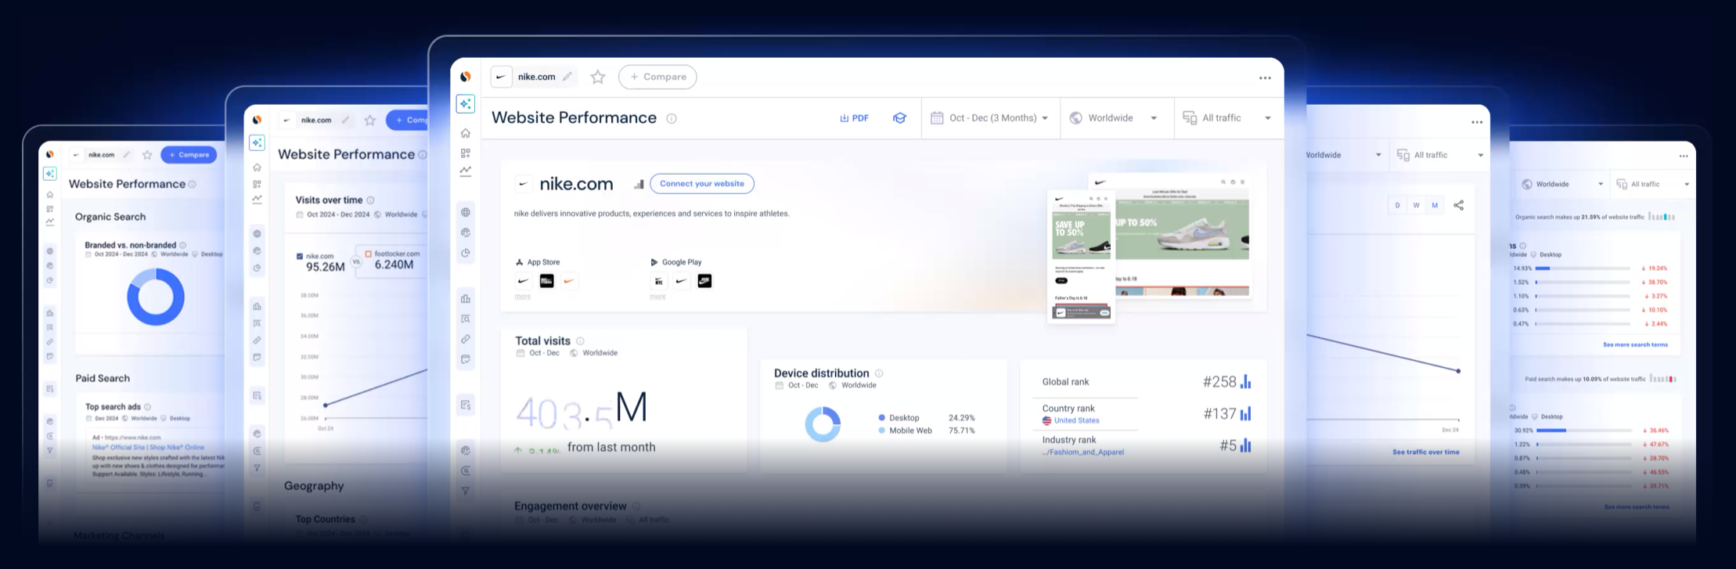Click bar chart icon beside Global rank #258
Image resolution: width=1736 pixels, height=569 pixels.
[x=1245, y=382]
